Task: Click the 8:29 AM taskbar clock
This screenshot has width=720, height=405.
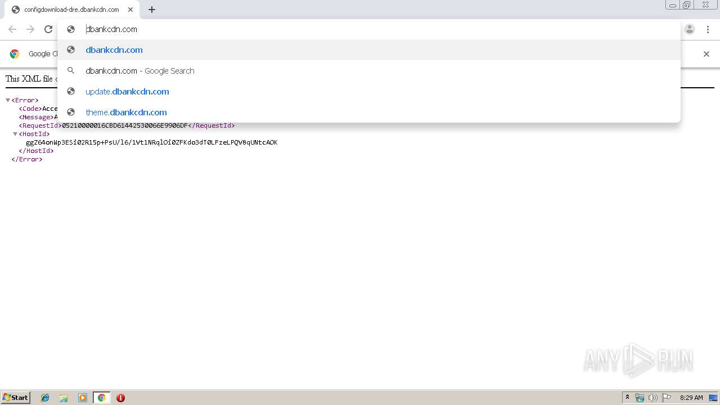Action: click(x=691, y=398)
